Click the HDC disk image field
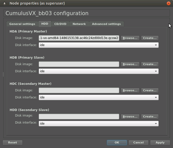The height and width of the screenshot is (148, 173). pyautogui.click(x=79, y=90)
